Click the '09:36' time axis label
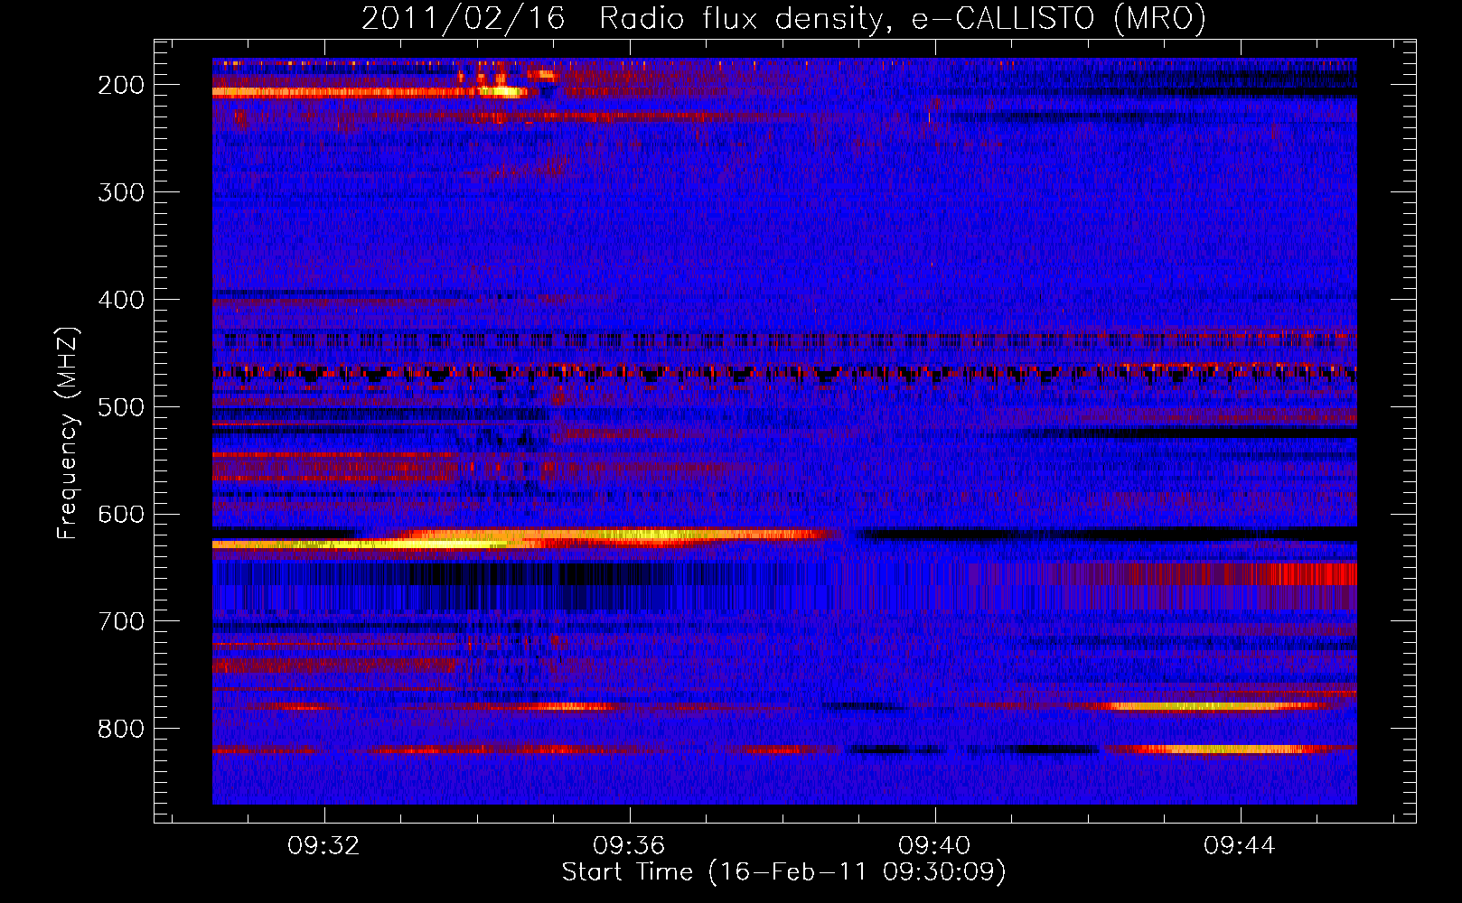 point(629,845)
